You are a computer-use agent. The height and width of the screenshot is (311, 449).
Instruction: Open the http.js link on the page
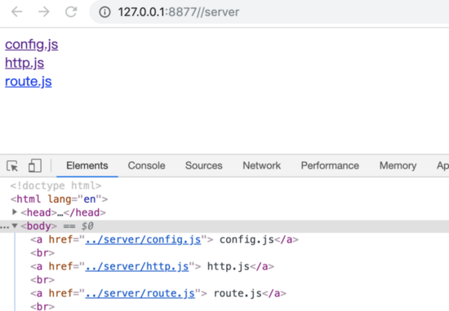click(24, 63)
